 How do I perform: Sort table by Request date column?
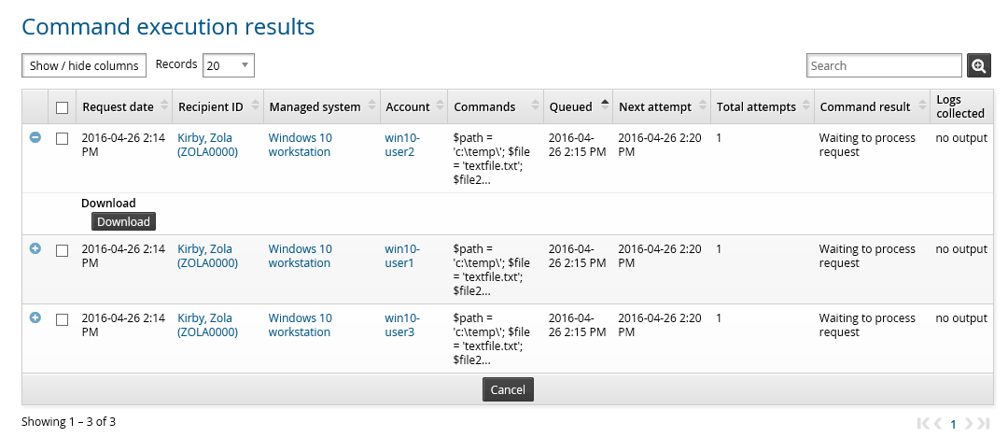tap(118, 106)
